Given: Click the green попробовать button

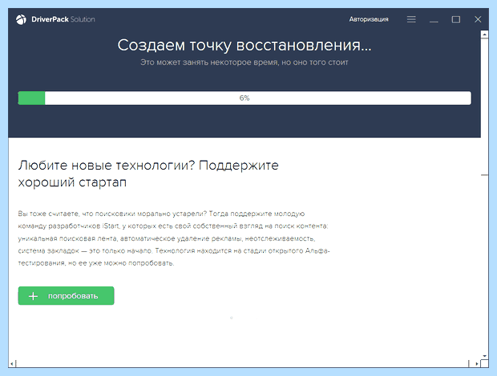Looking at the screenshot, I should pyautogui.click(x=66, y=296).
